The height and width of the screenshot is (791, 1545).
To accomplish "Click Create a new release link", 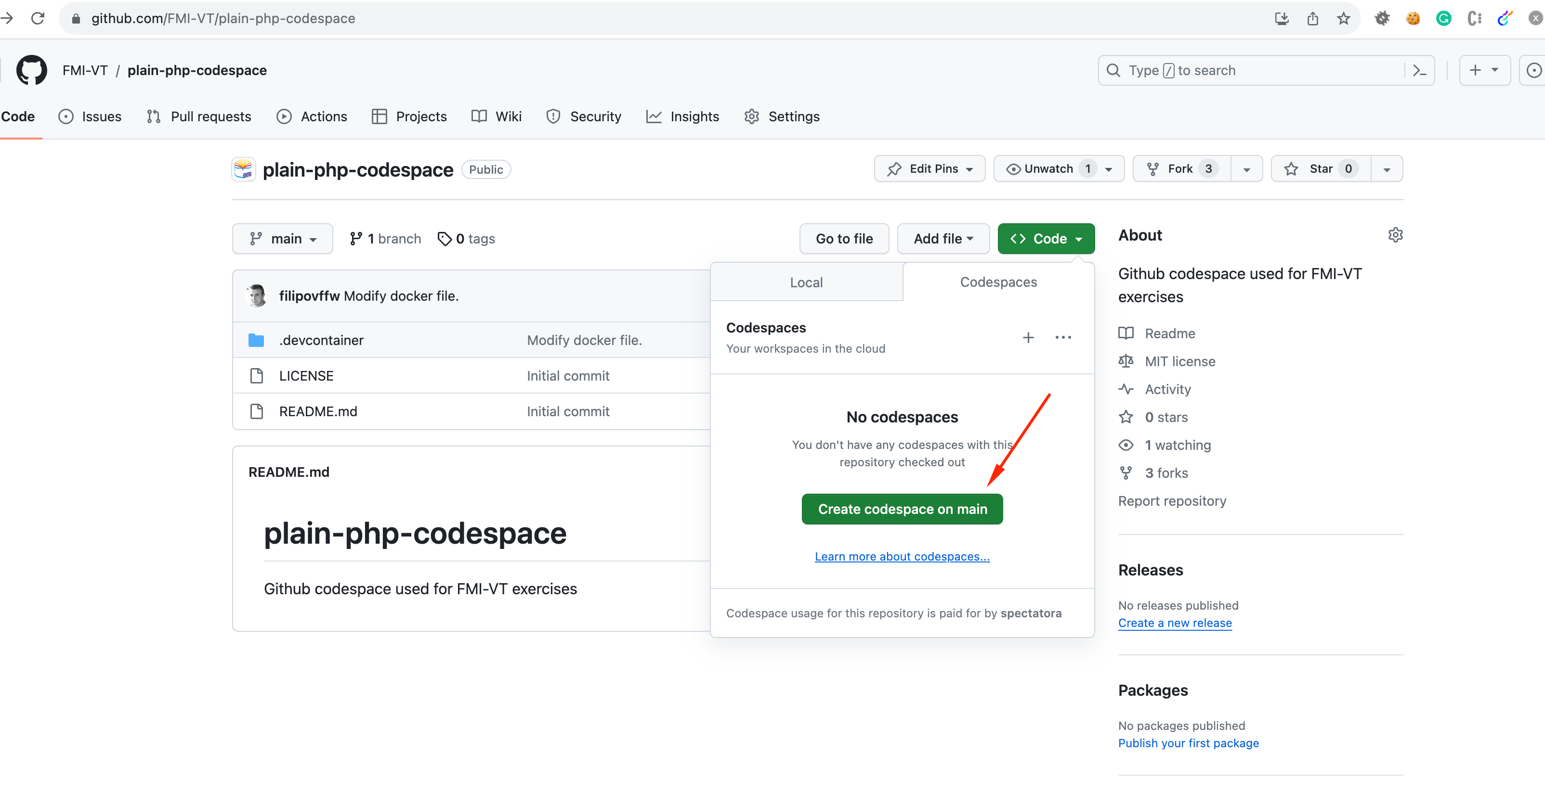I will point(1174,623).
